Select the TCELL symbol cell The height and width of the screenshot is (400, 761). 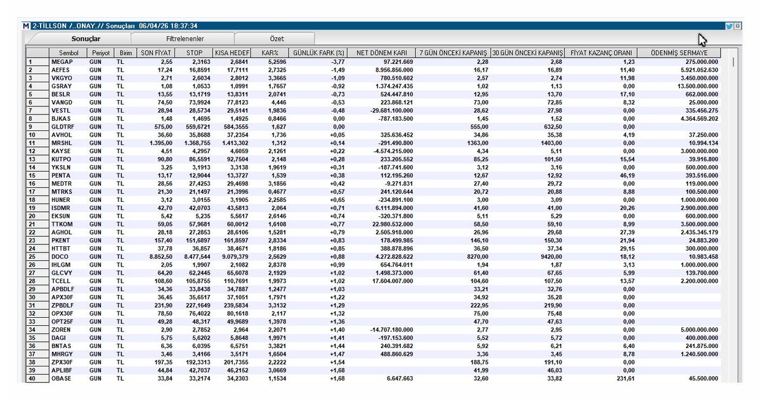tap(68, 281)
